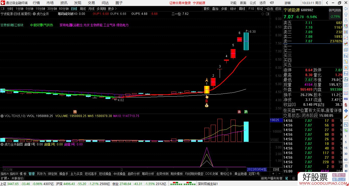
Task: Select the 日线 daily period
Action: [x=74, y=9]
